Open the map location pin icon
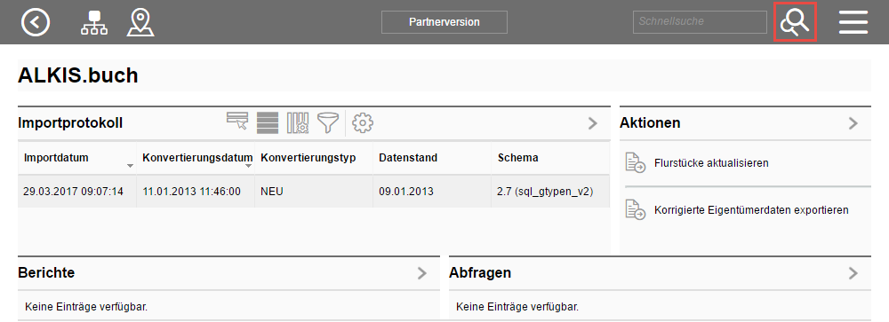Image resolution: width=889 pixels, height=322 pixels. coord(140,23)
